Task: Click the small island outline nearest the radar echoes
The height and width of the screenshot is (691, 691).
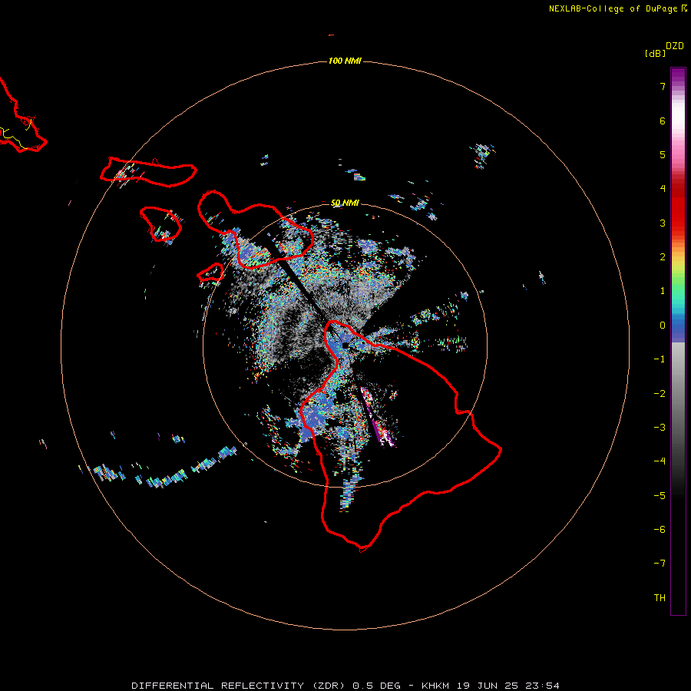Action: (x=210, y=273)
